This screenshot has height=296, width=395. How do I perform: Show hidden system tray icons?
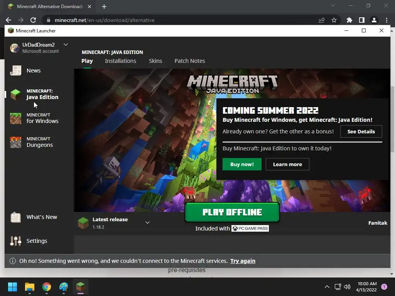[x=327, y=287]
